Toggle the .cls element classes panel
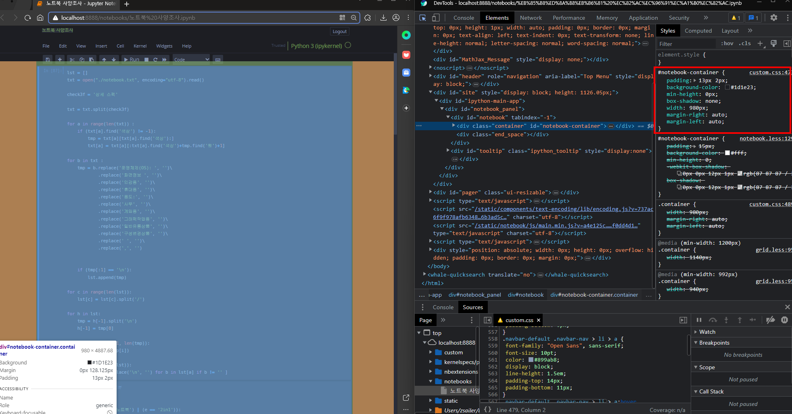 [x=745, y=44]
